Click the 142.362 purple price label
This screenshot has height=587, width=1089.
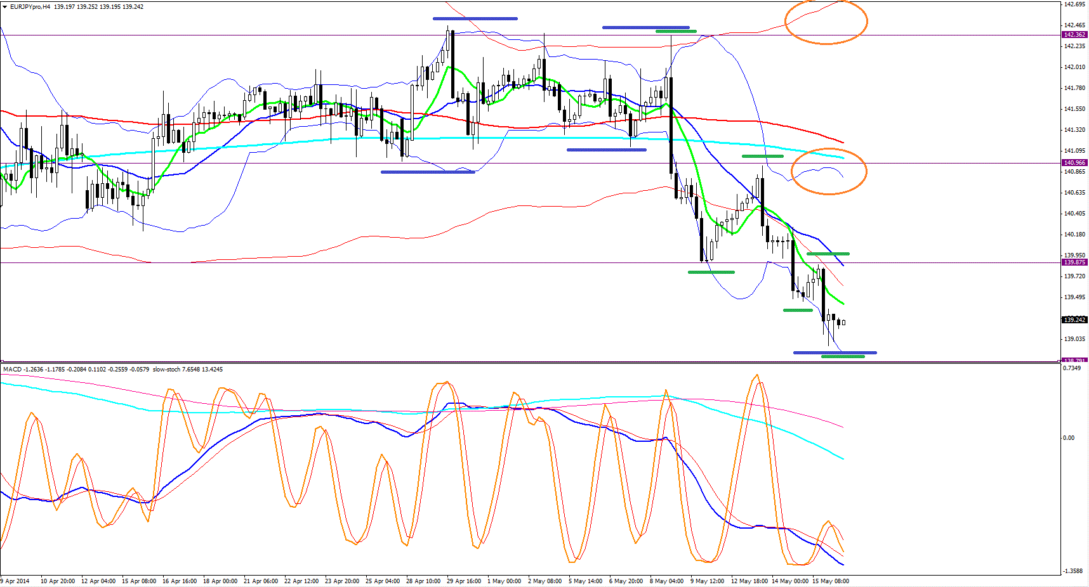[1074, 35]
